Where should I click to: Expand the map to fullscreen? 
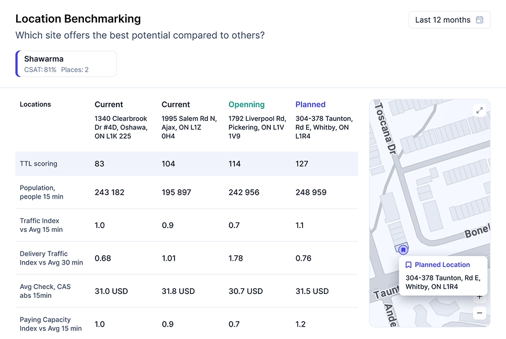(x=479, y=110)
